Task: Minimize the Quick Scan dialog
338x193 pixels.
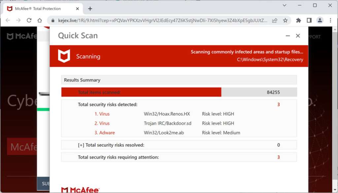Action: [x=288, y=36]
